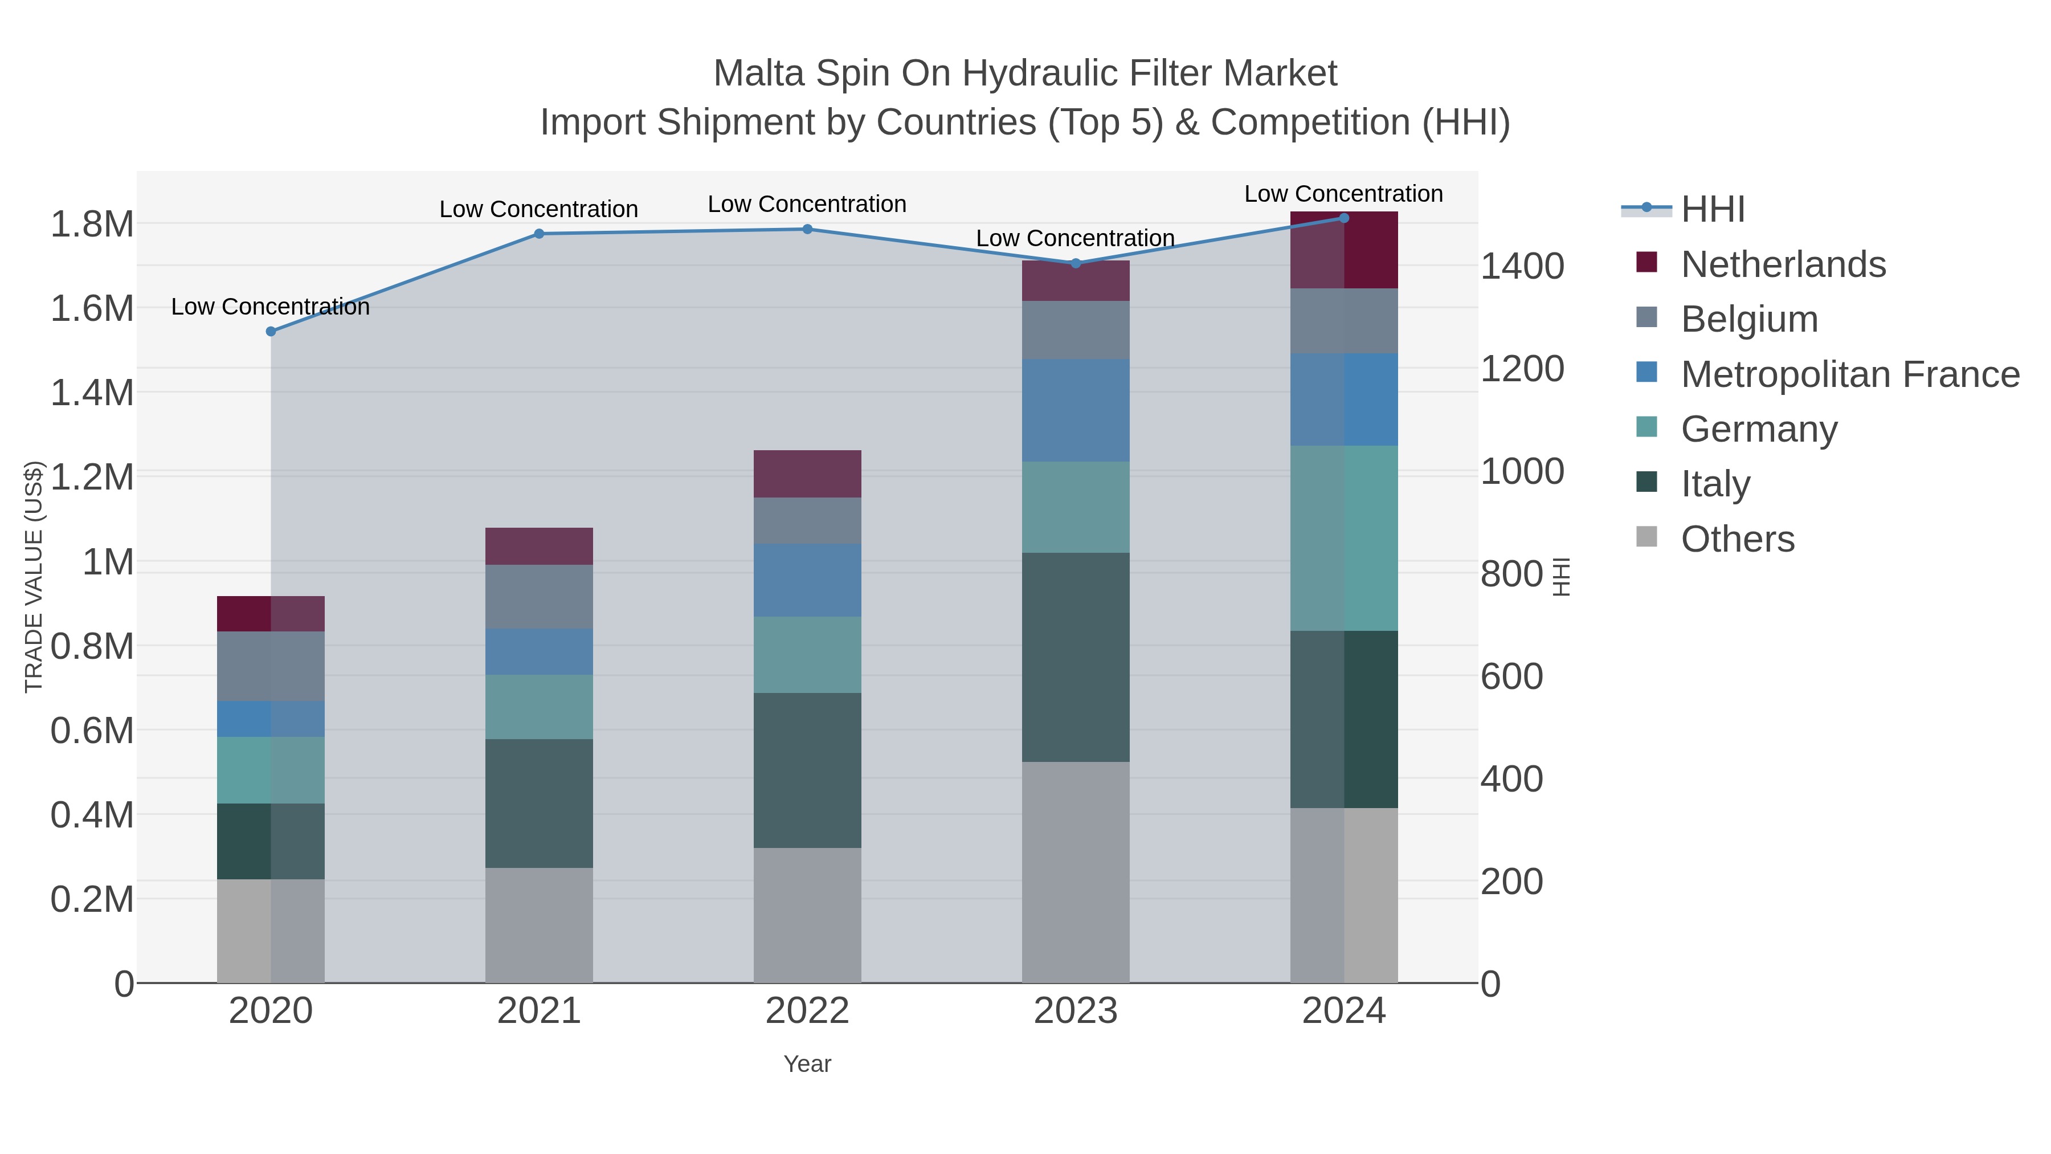Toggle the Germany legend entry
Viewport: 2051px width, 1154px height.
pyautogui.click(x=1737, y=429)
